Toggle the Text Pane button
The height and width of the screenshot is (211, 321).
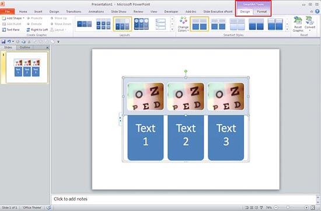(11, 30)
